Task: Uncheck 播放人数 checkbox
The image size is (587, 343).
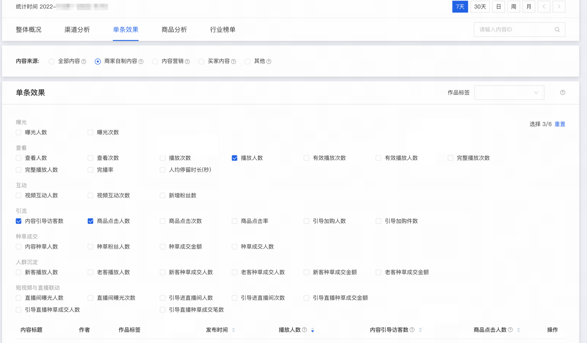Action: pyautogui.click(x=234, y=158)
